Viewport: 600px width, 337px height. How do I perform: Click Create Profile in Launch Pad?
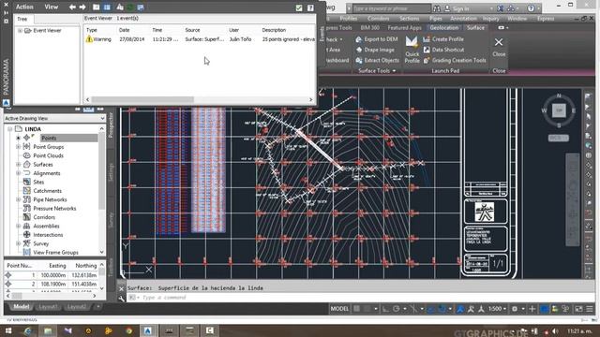(443, 39)
